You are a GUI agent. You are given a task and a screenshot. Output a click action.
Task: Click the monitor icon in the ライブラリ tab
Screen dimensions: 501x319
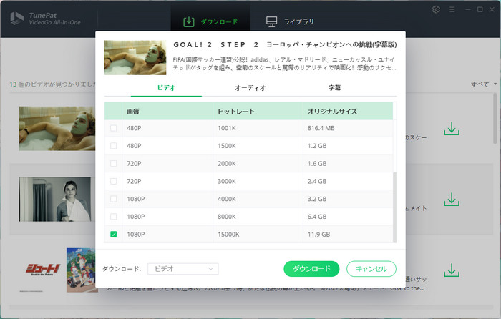tap(271, 21)
